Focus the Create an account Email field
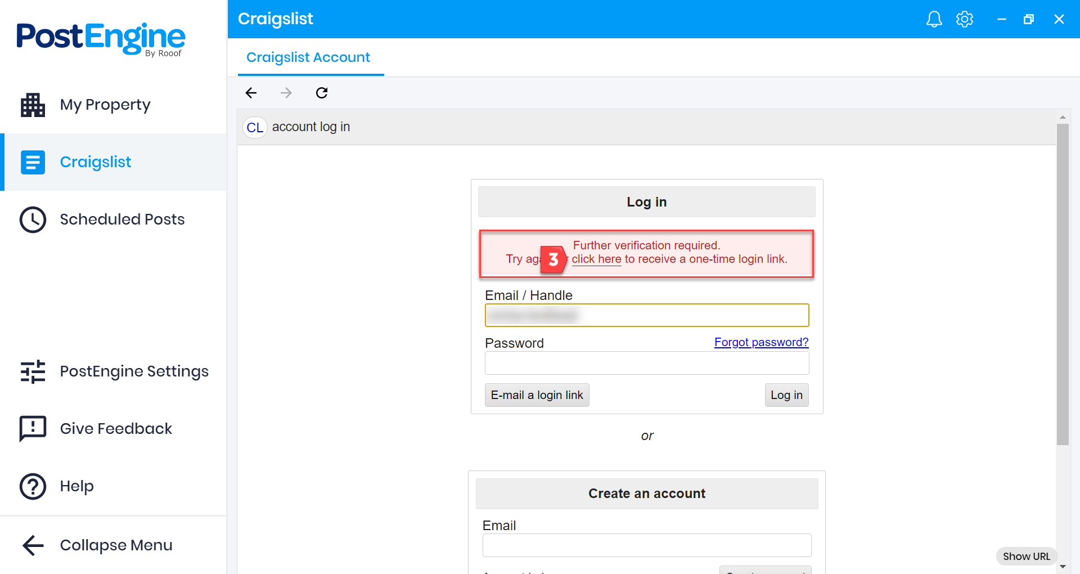The width and height of the screenshot is (1080, 574). [x=647, y=545]
